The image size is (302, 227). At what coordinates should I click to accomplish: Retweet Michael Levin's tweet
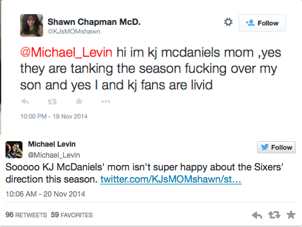274,215
